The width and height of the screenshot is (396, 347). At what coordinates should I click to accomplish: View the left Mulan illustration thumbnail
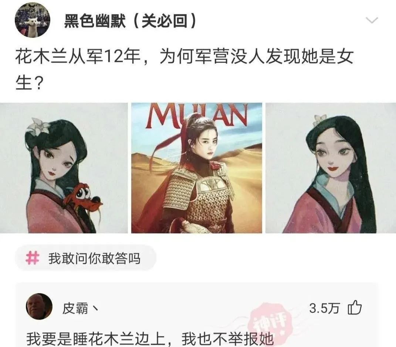coord(64,168)
